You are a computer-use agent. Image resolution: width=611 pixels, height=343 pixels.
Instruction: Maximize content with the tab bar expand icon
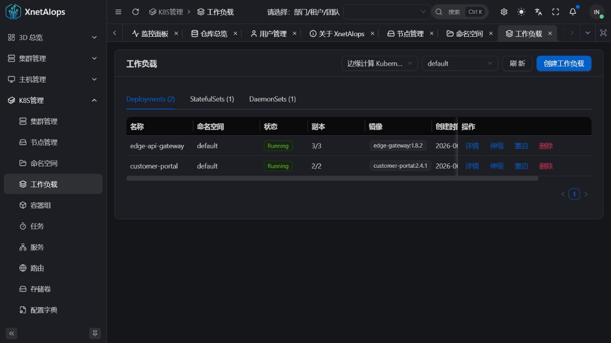[x=603, y=33]
